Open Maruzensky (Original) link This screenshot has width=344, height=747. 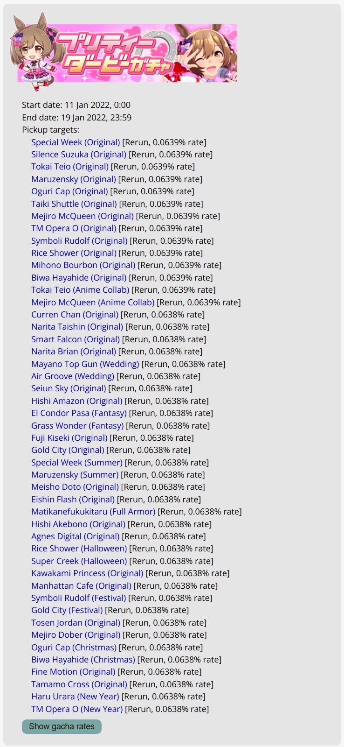pos(74,179)
